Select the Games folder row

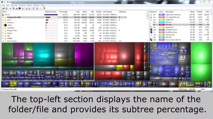(64, 33)
